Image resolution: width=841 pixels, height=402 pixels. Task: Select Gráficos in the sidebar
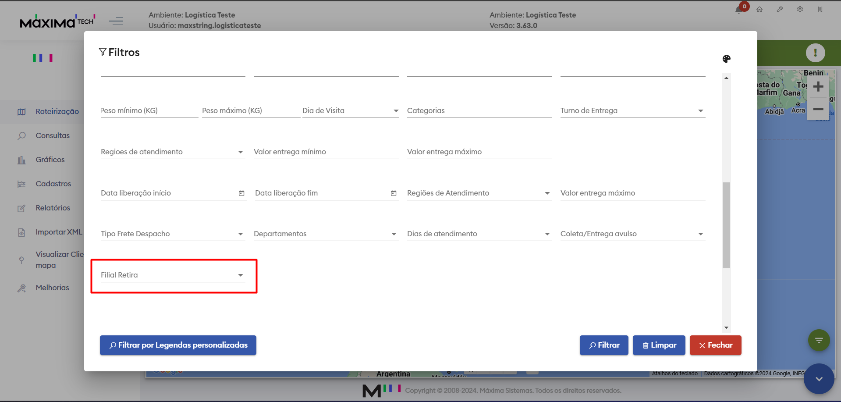point(42,160)
